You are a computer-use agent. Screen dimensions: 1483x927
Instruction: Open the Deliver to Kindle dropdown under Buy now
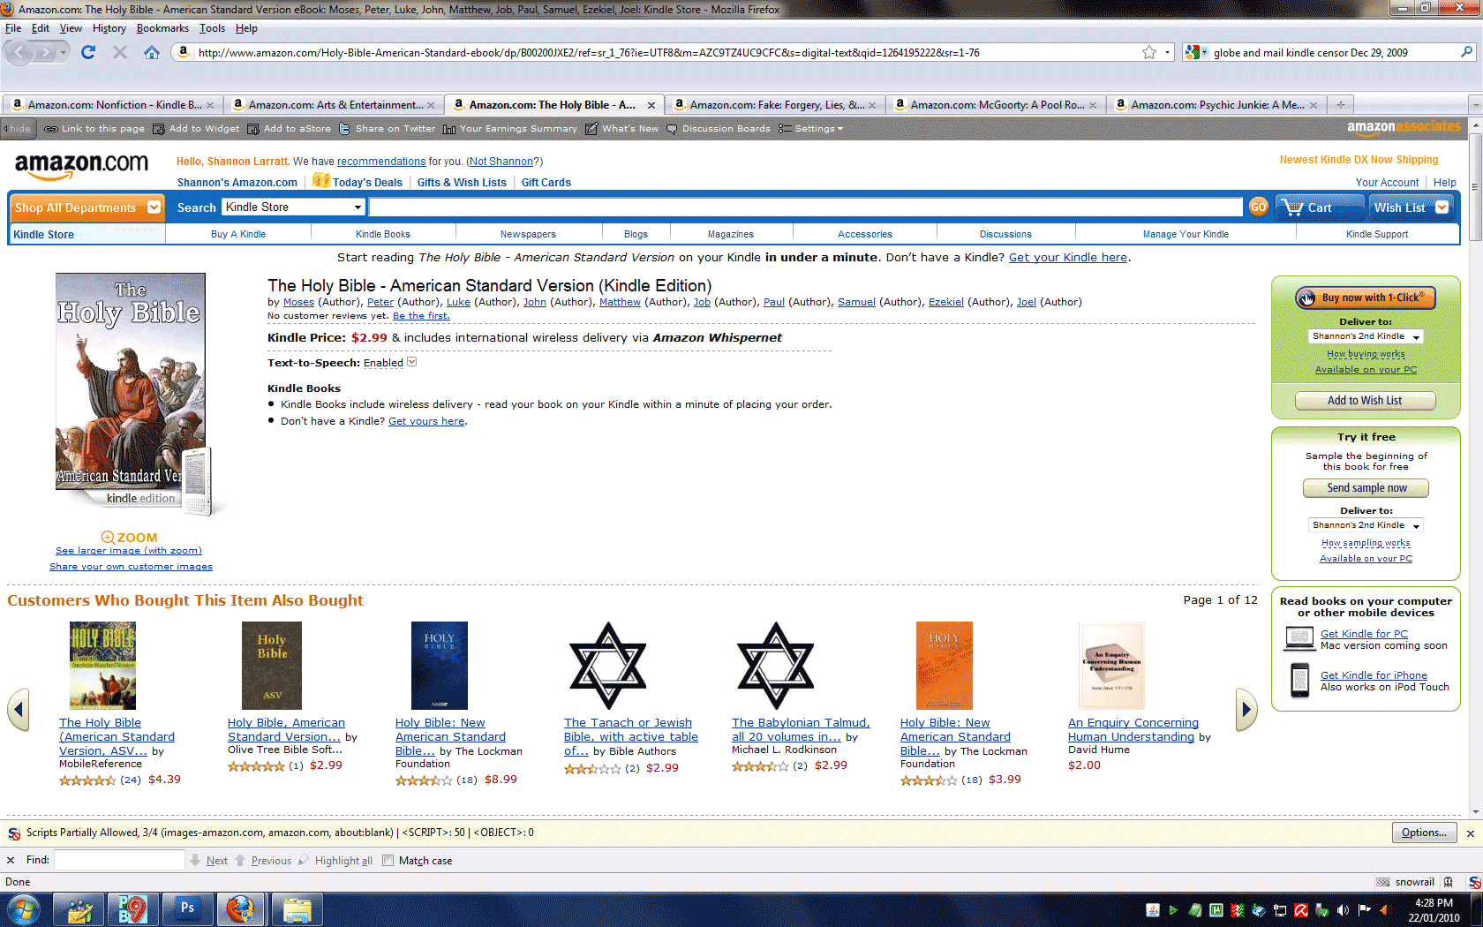(1365, 336)
